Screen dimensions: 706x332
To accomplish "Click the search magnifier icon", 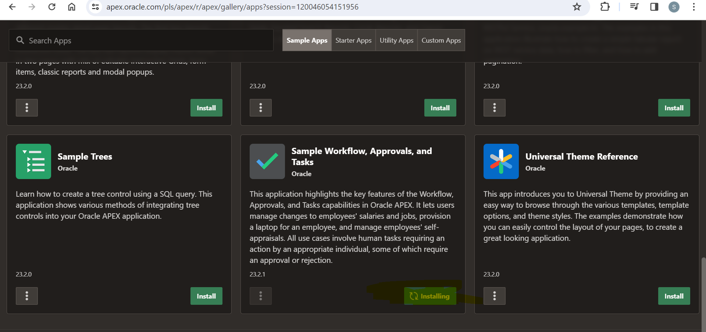I will click(x=20, y=40).
